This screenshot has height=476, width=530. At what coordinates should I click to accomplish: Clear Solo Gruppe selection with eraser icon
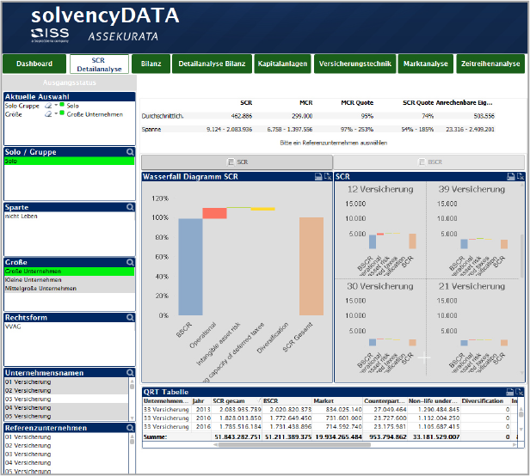48,106
